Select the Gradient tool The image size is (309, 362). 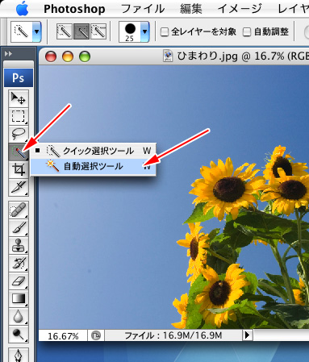[x=19, y=298]
